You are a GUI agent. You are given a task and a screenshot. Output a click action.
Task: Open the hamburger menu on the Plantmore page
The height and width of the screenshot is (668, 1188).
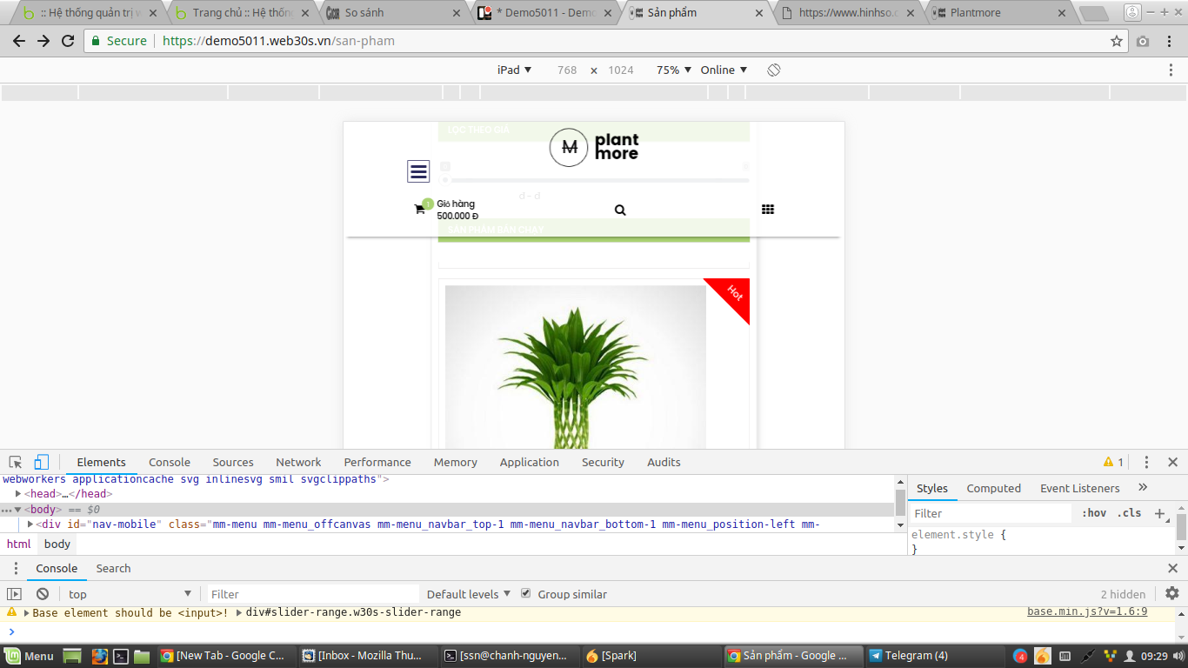[418, 171]
